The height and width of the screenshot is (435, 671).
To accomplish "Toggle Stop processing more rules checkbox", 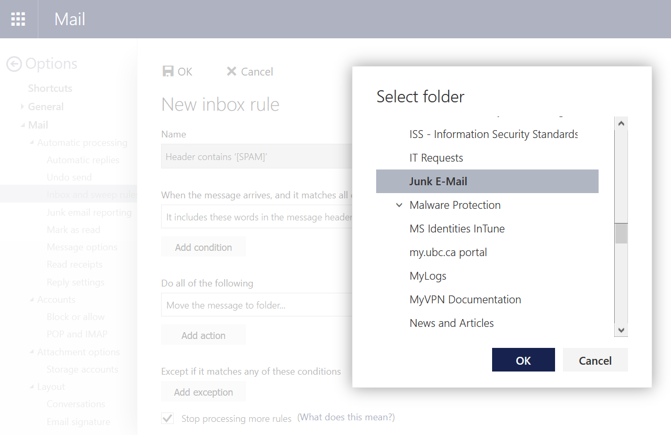I will [168, 418].
